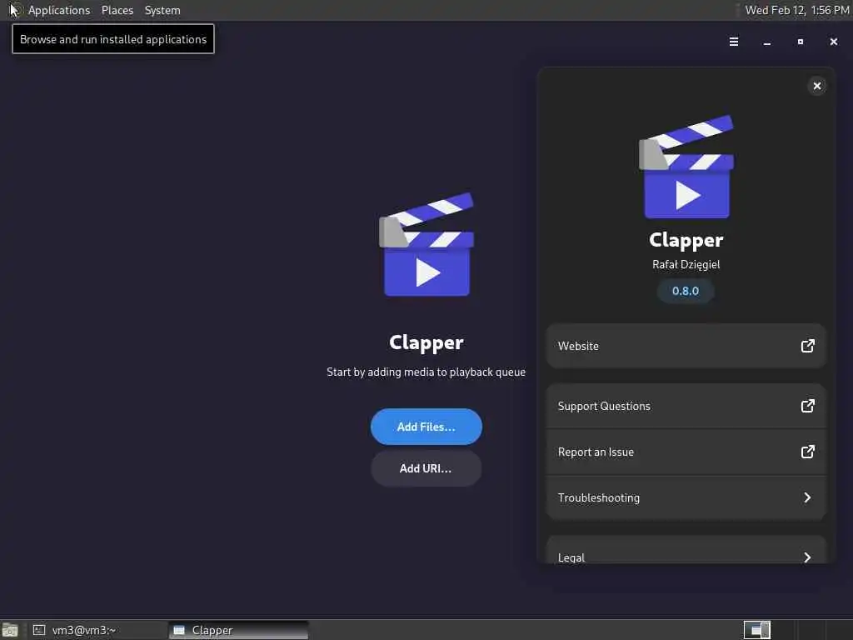The width and height of the screenshot is (853, 640).
Task: Minimize the Clapper window
Action: click(767, 42)
